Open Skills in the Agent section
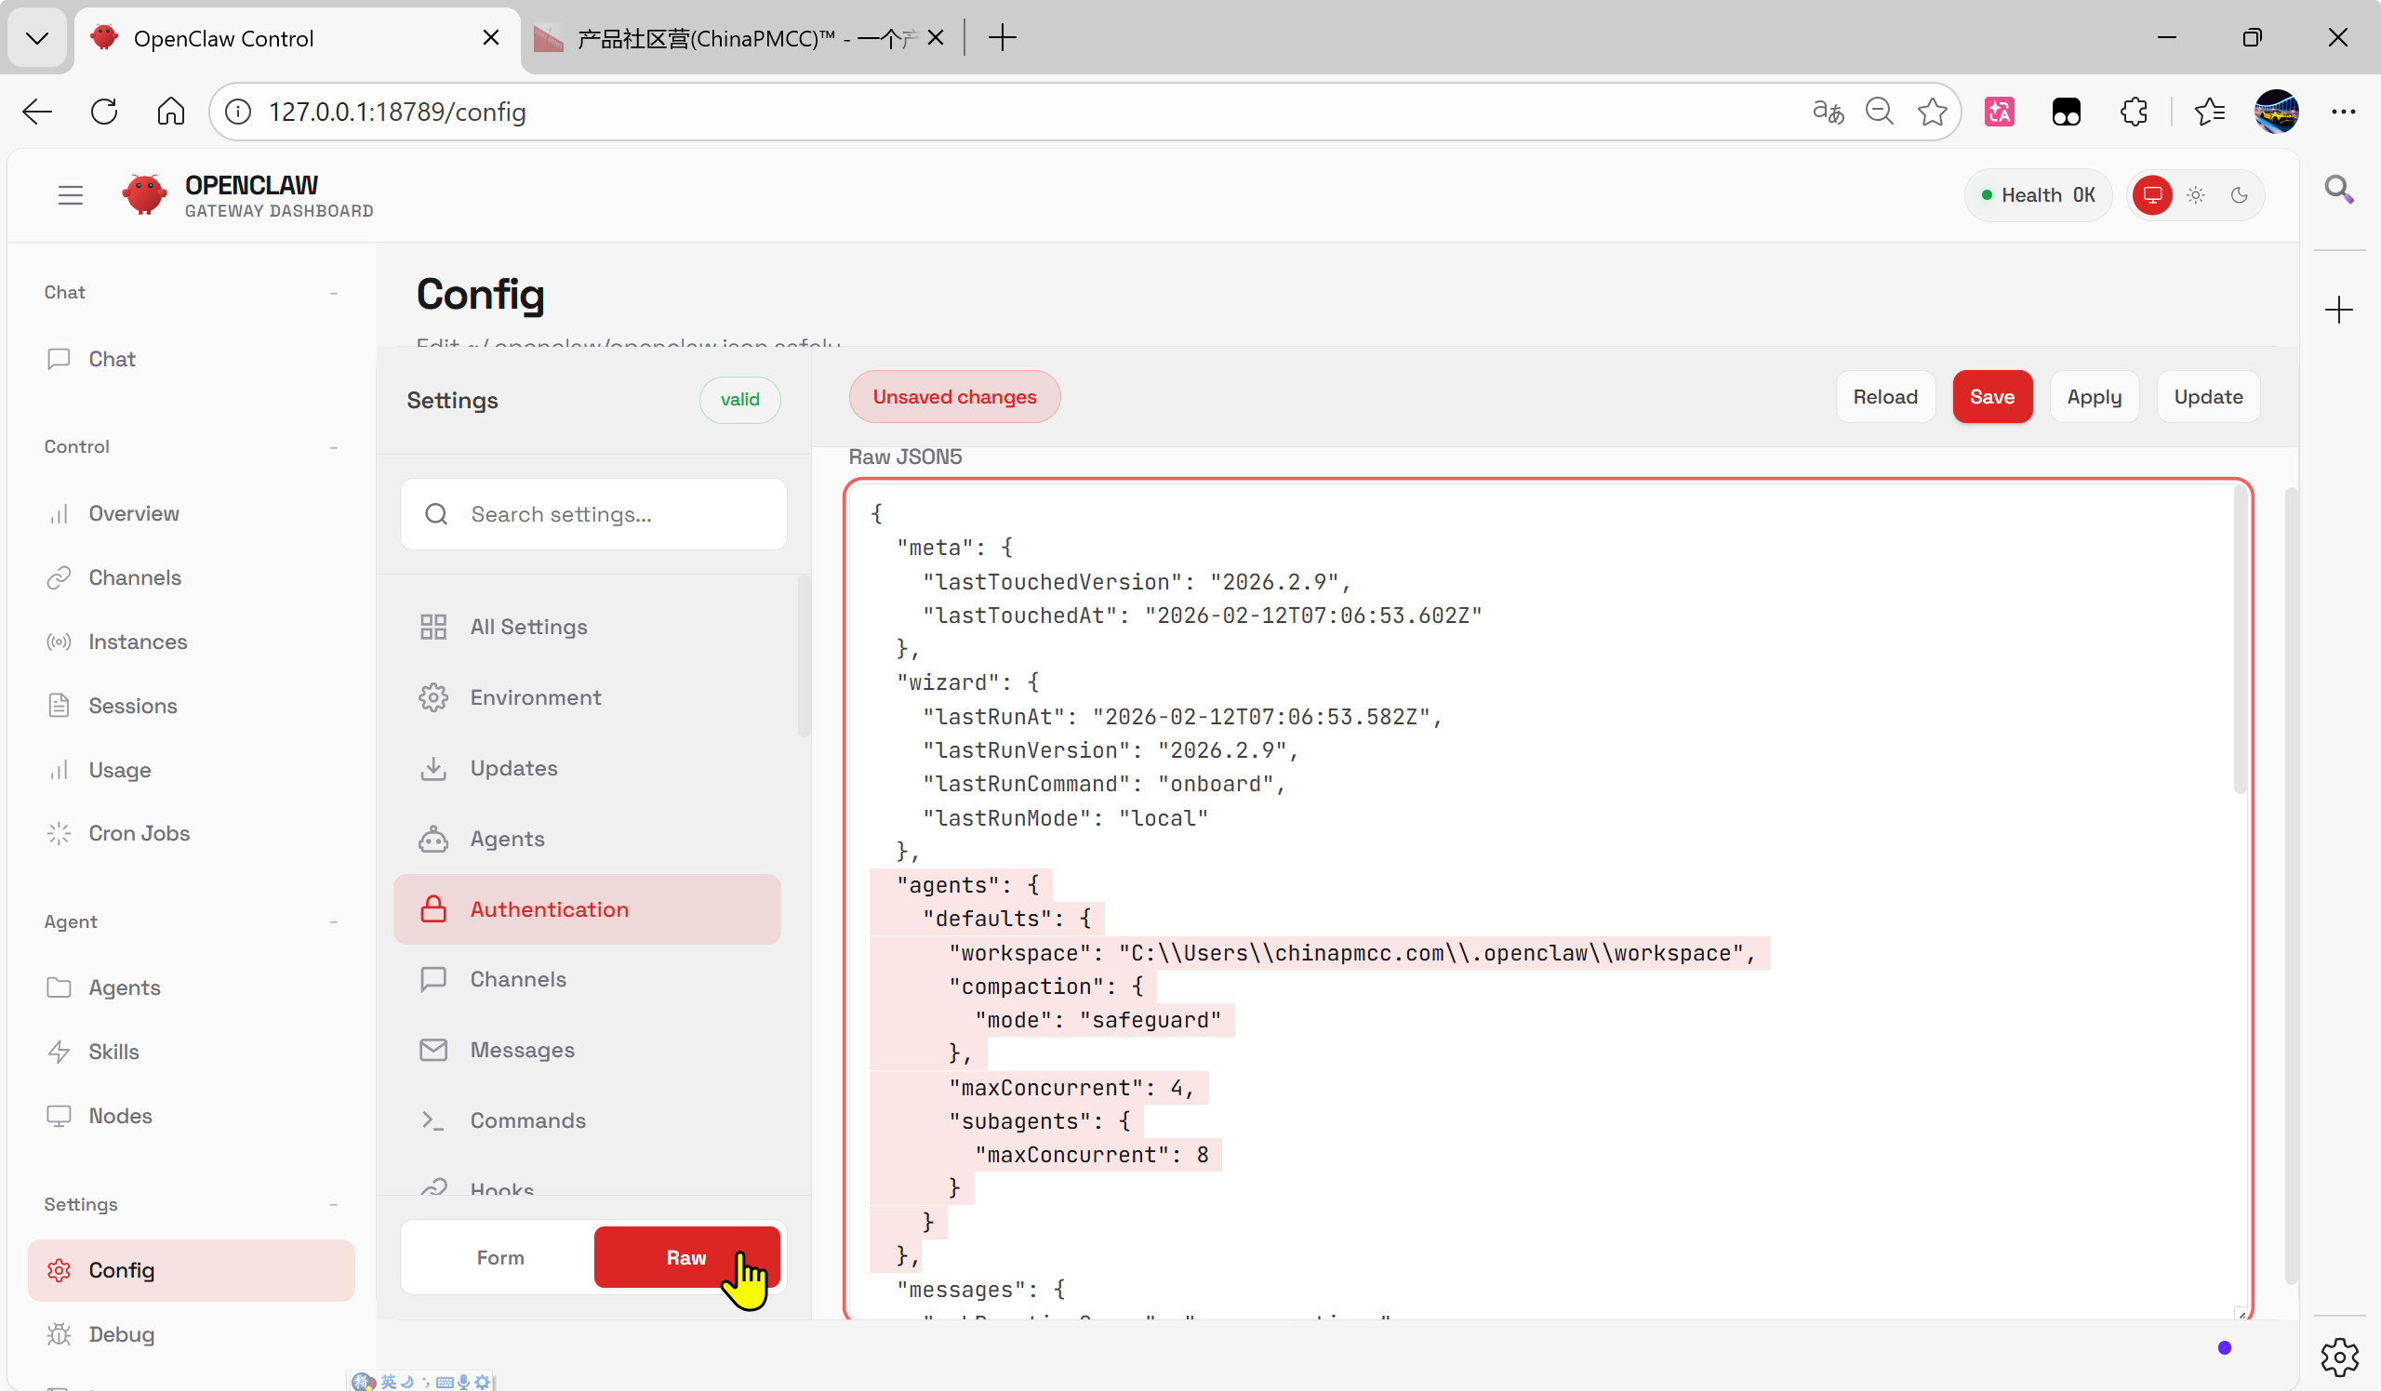 (113, 1051)
